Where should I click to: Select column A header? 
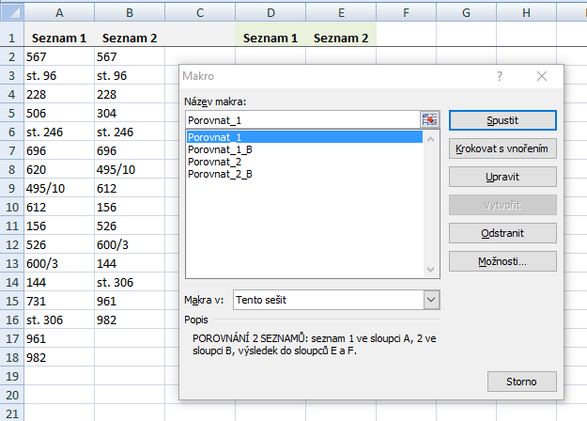[x=60, y=12]
